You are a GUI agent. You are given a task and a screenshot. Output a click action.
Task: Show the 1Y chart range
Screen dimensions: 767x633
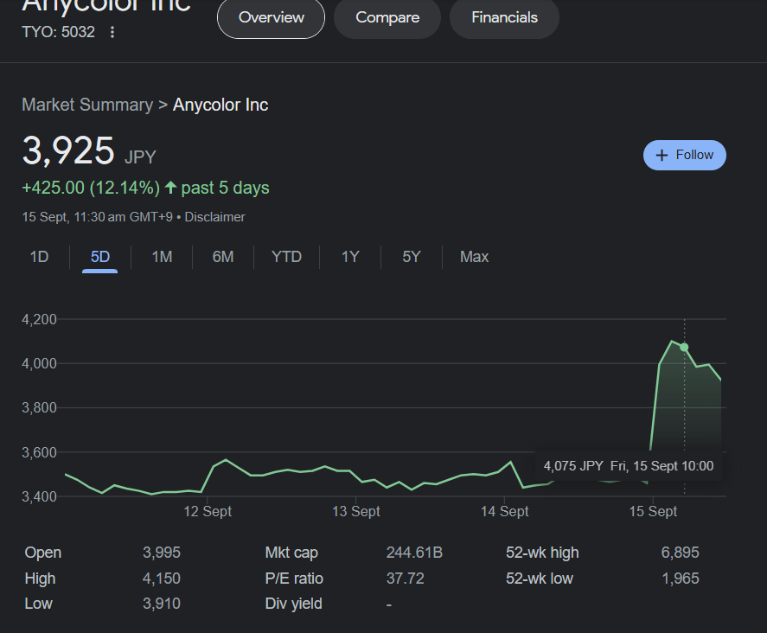[x=350, y=257]
